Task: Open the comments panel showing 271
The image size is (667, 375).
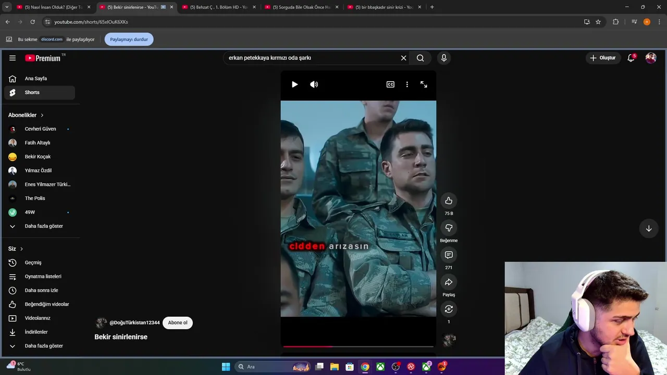Action: point(449,255)
